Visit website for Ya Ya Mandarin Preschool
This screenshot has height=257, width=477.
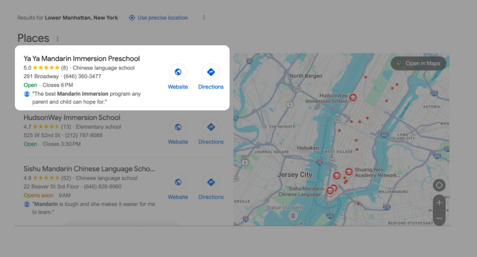[x=178, y=77]
